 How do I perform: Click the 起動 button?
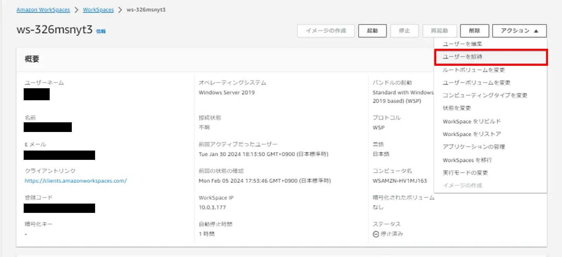372,31
